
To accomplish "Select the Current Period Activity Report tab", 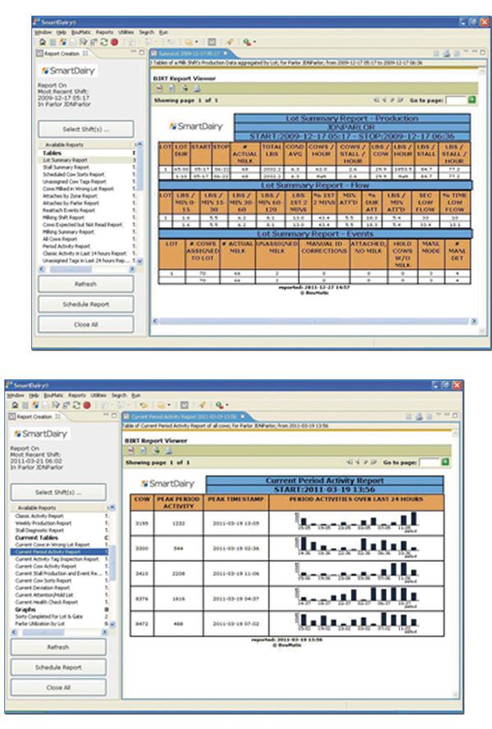I will pyautogui.click(x=184, y=417).
